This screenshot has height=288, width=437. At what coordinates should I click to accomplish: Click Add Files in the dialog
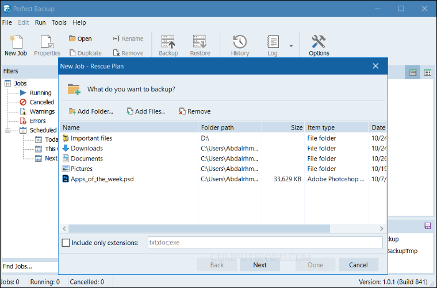[145, 111]
